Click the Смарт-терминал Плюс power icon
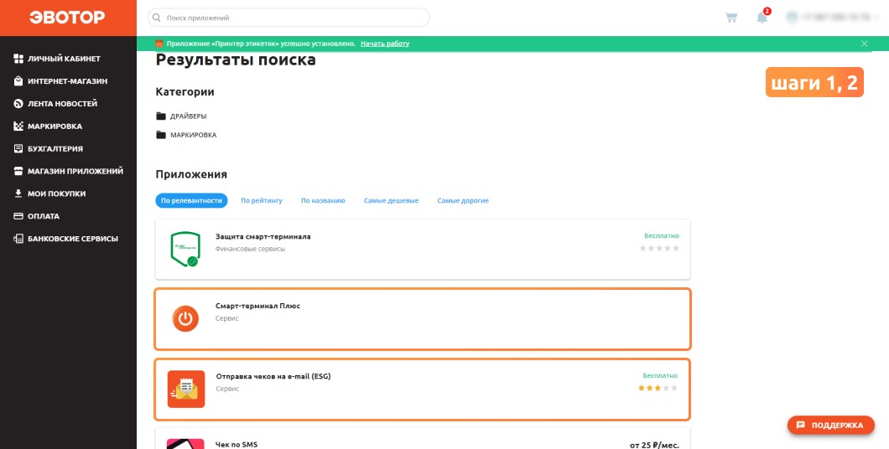Viewport: 889px width, 449px height. tap(185, 319)
